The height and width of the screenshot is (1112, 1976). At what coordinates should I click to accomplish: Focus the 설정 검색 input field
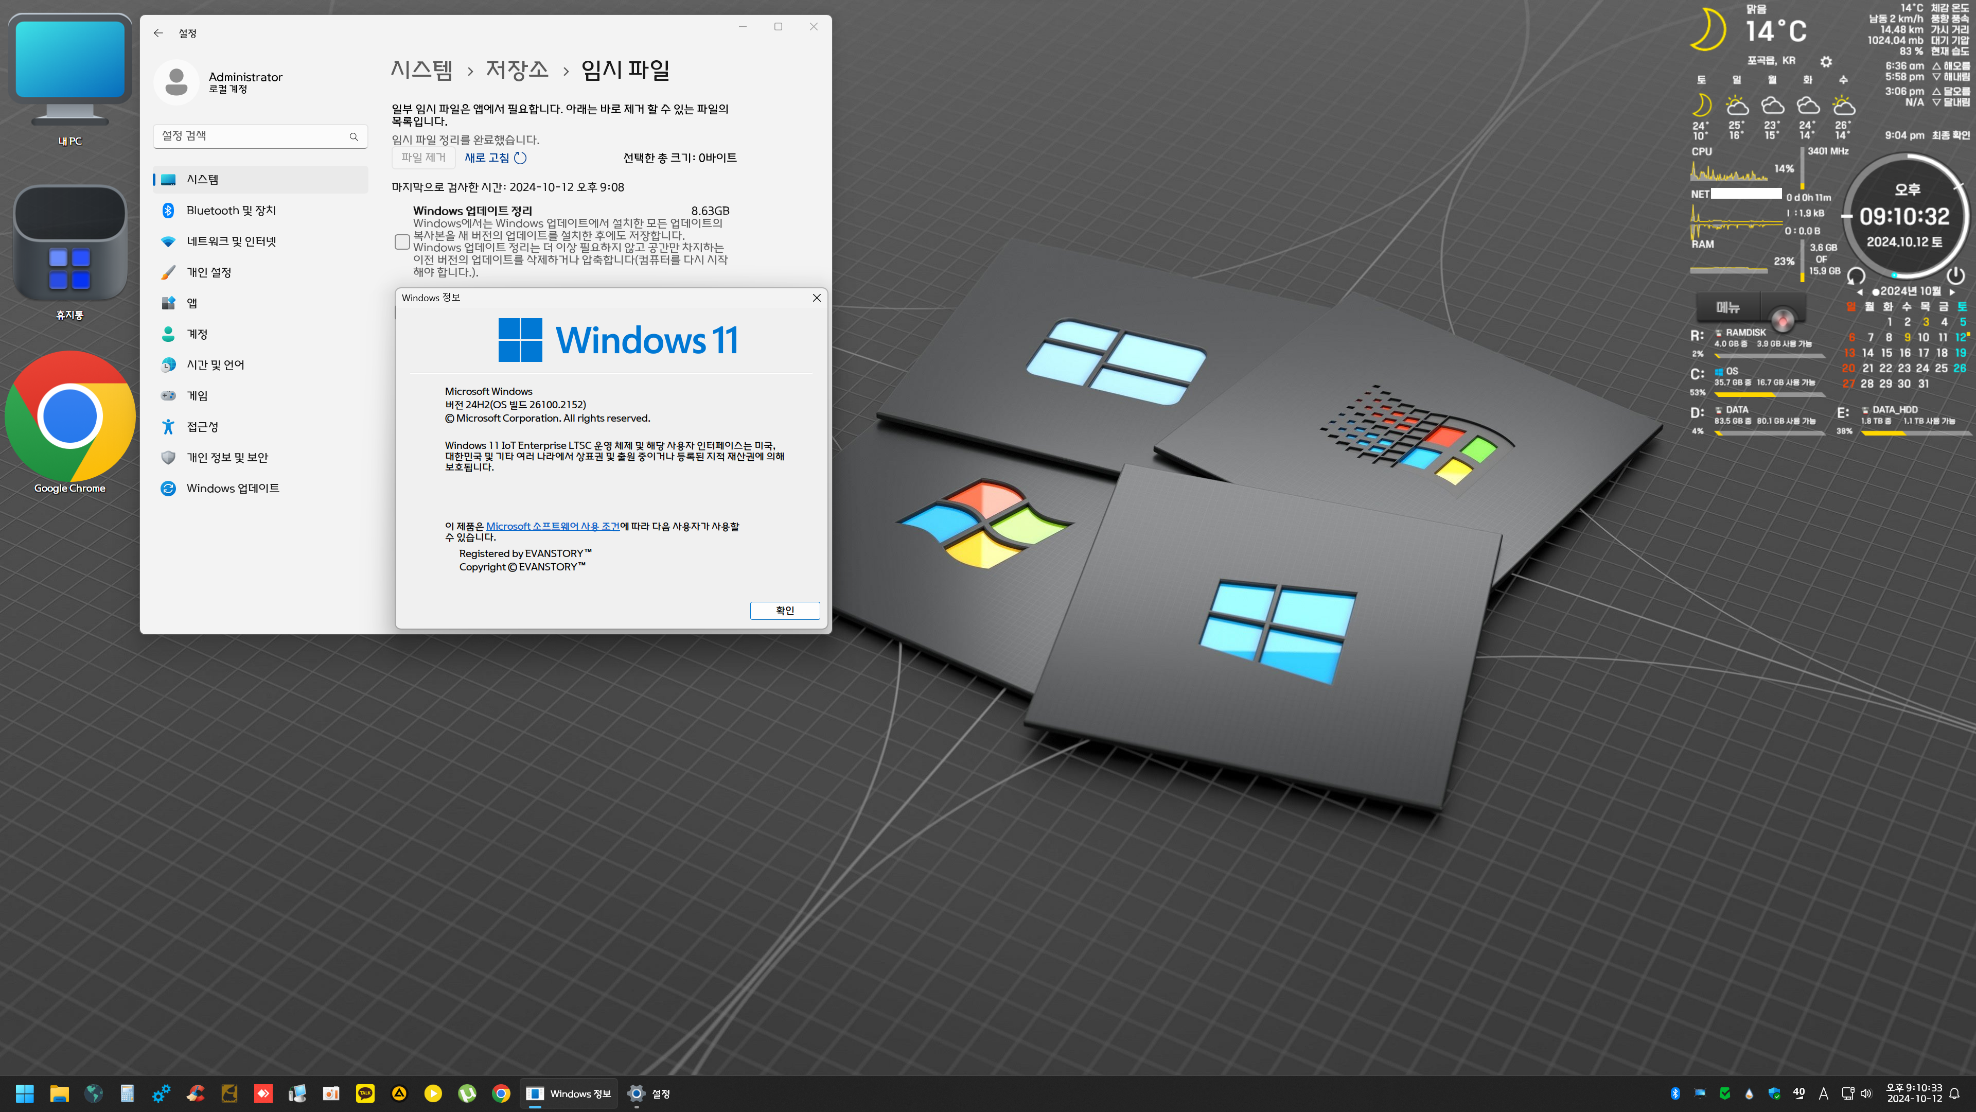(x=260, y=136)
